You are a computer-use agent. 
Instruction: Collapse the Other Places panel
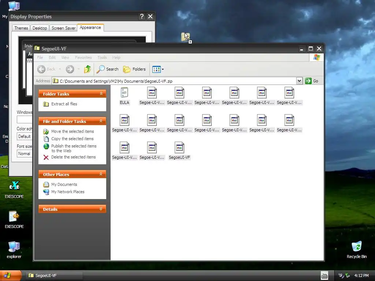[101, 174]
